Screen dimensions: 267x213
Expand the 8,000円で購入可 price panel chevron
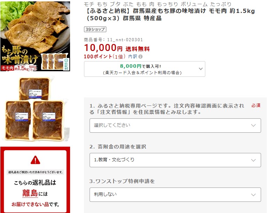click(x=201, y=69)
